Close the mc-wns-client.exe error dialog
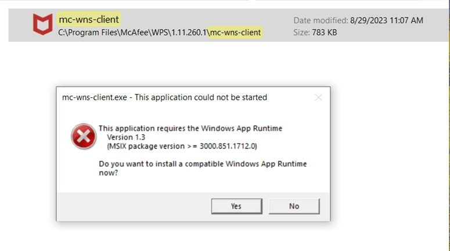The width and height of the screenshot is (450, 251). tap(318, 98)
